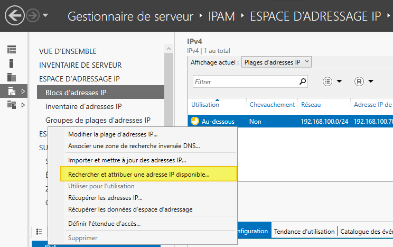Click IPAM in the breadcrumb title
This screenshot has height=247, width=393.
[x=221, y=16]
